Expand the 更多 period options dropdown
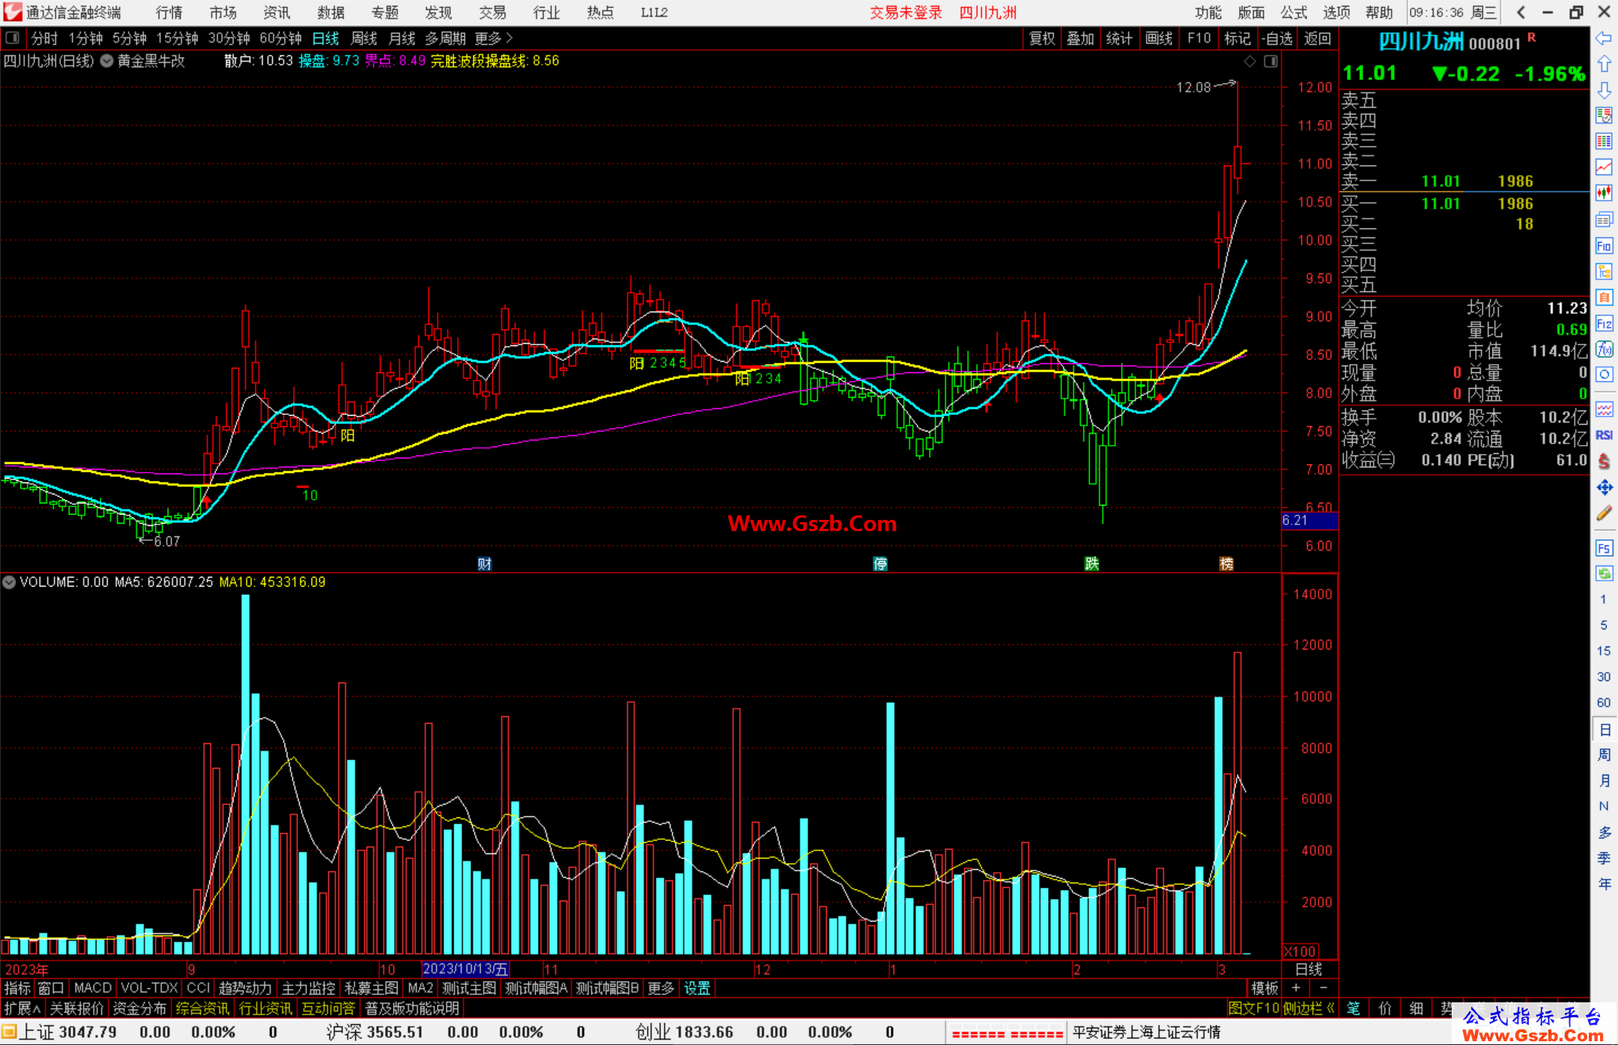This screenshot has width=1618, height=1045. [494, 38]
